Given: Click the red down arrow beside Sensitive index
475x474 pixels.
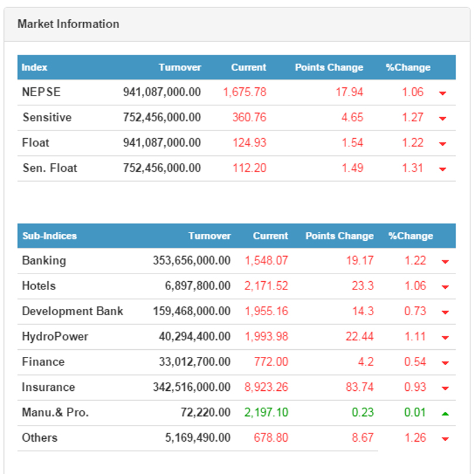Looking at the screenshot, I should click(x=443, y=118).
